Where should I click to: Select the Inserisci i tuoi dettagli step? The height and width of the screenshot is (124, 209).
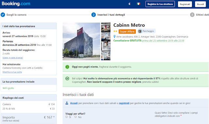pyautogui.click(x=111, y=15)
